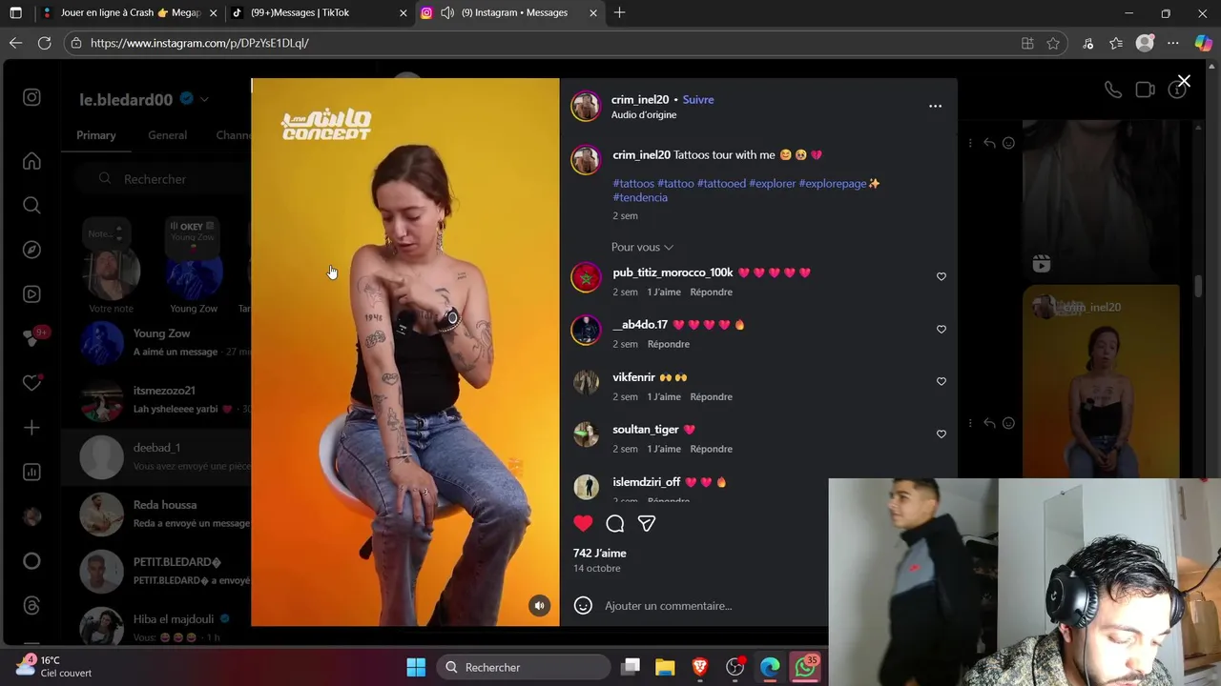Switch to the TikTok Messages browser tab
This screenshot has width=1221, height=686.
tap(319, 12)
